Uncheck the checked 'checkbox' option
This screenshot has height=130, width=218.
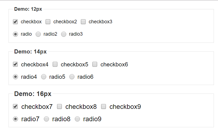click(x=15, y=22)
